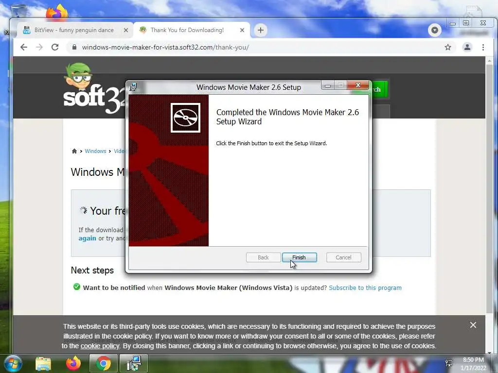Click the green checkmark icon under Next steps
This screenshot has width=498, height=373.
(76, 287)
